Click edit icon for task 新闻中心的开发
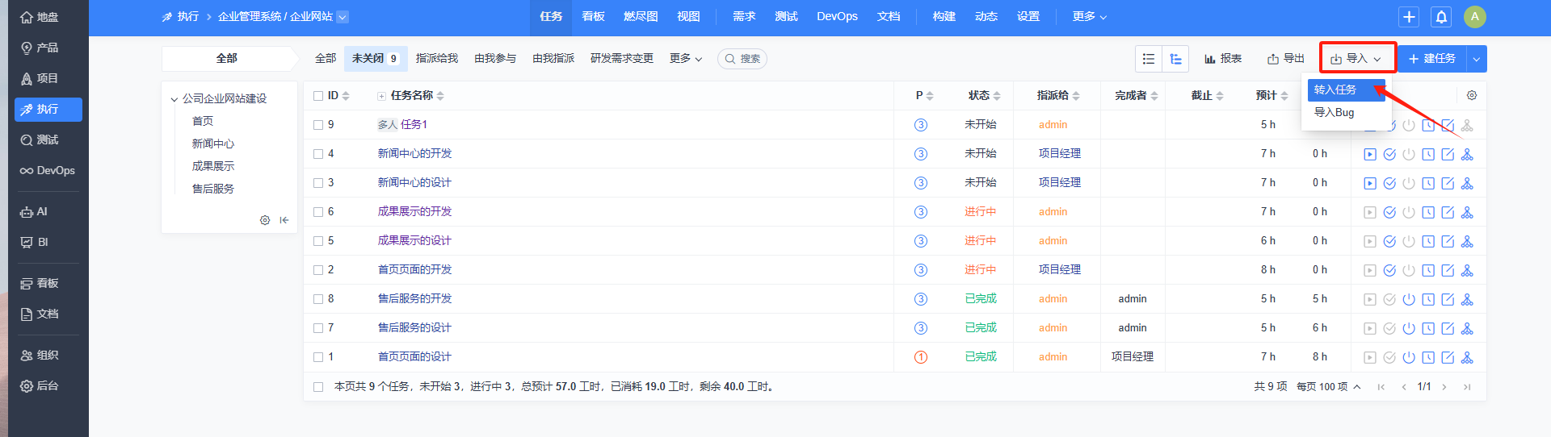 [1448, 154]
